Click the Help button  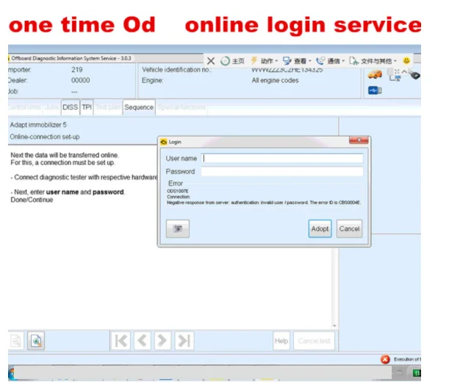[281, 341]
